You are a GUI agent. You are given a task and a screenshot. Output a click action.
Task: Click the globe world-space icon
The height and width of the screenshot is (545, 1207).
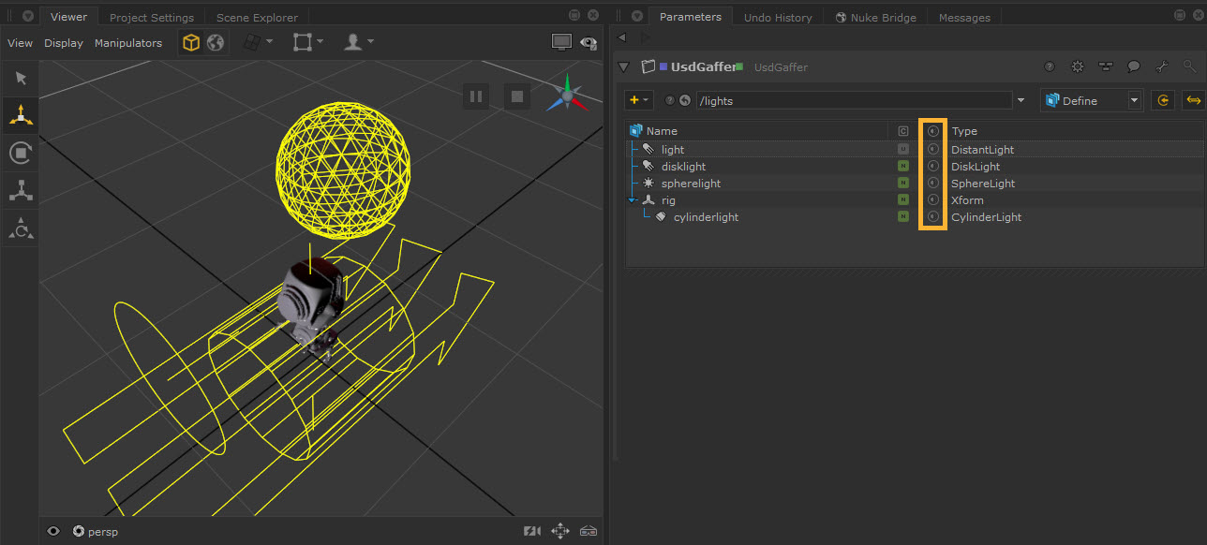pyautogui.click(x=216, y=43)
